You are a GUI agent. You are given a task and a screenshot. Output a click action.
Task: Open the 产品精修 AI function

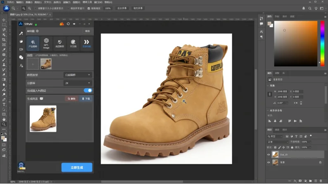(x=33, y=44)
